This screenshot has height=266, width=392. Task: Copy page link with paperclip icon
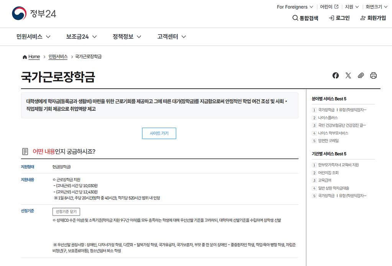pos(361,75)
